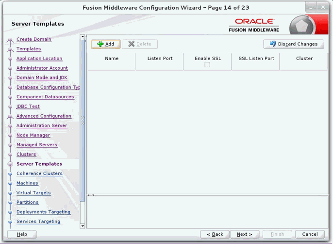Click the SSL Listen Port column header
Viewport: 333px width, 244px height.
tap(256, 61)
